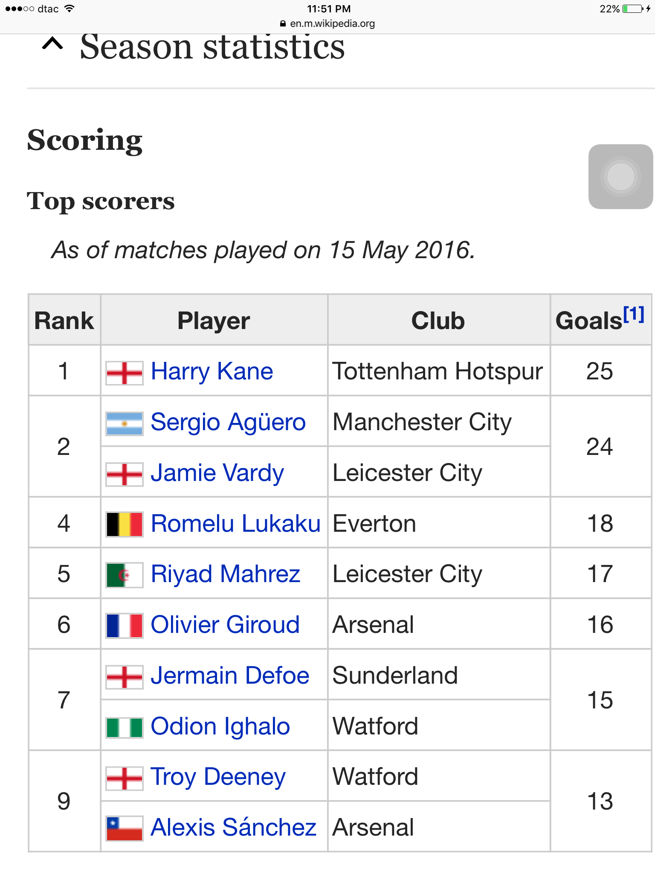Open Sergio Agüero link
The width and height of the screenshot is (655, 874).
tap(228, 422)
